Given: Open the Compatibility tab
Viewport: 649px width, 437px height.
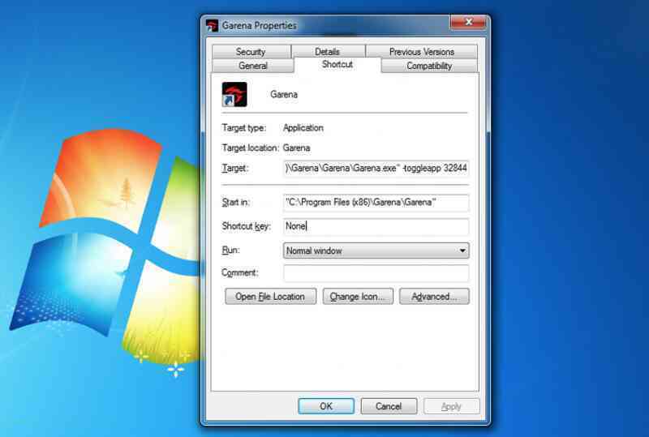Looking at the screenshot, I should tap(429, 66).
